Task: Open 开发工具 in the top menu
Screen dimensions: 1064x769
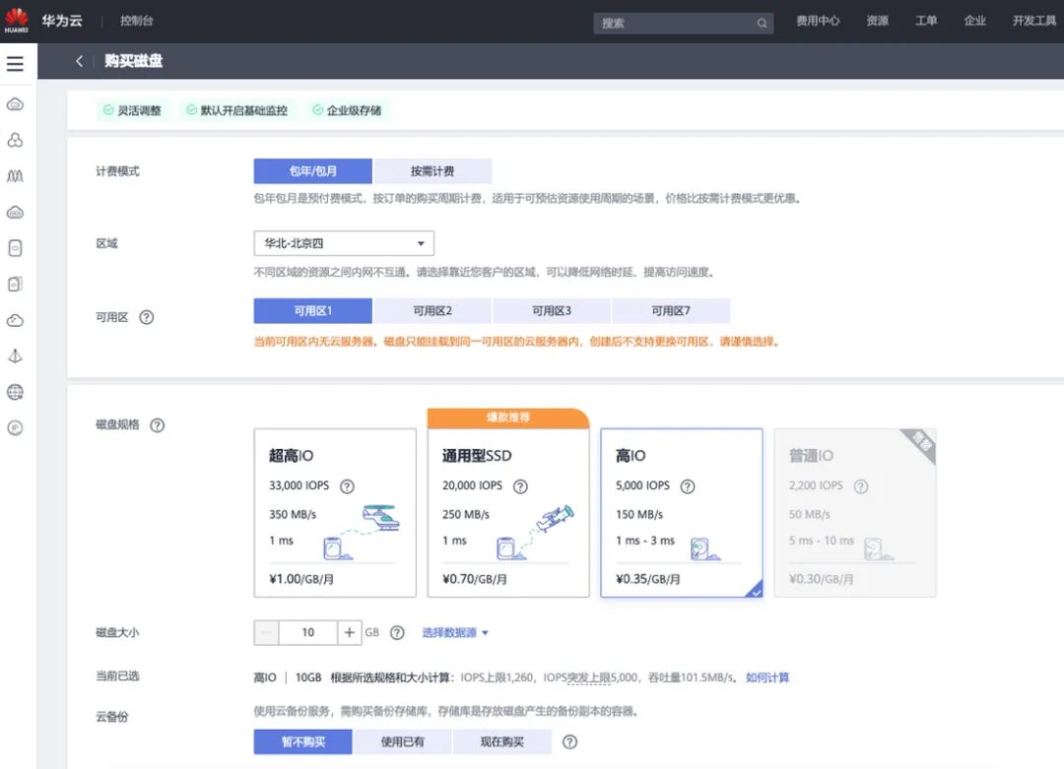Action: pos(1034,21)
